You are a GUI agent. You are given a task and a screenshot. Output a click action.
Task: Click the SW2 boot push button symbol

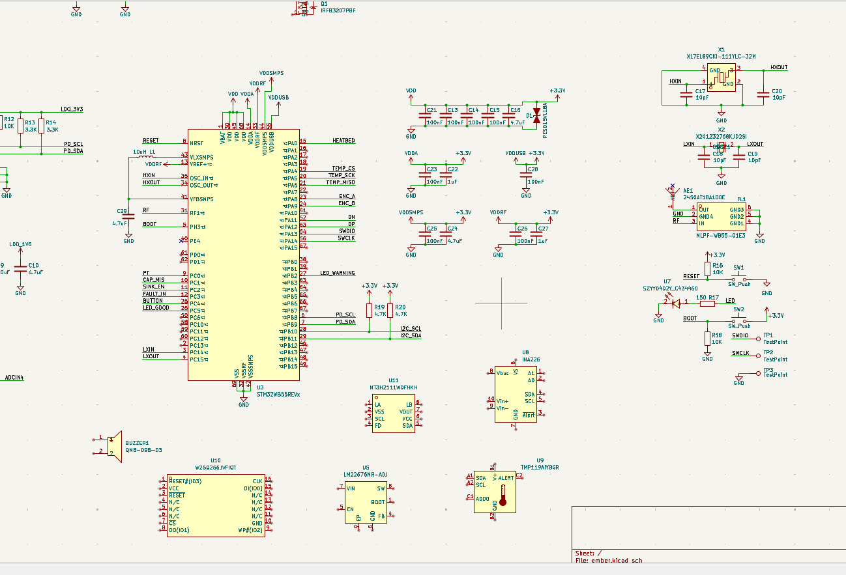[739, 318]
